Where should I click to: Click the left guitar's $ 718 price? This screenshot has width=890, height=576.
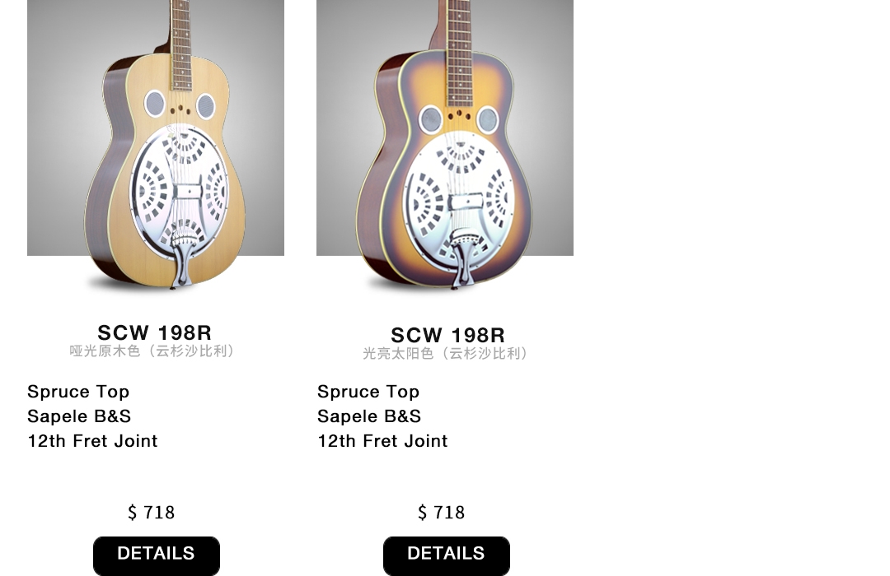point(151,513)
